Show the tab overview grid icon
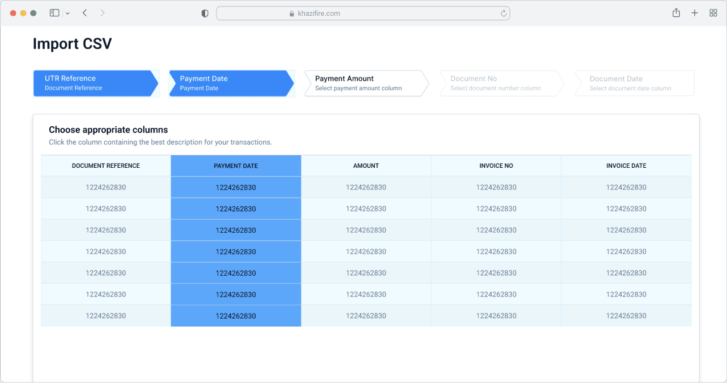Image resolution: width=727 pixels, height=383 pixels. tap(713, 13)
